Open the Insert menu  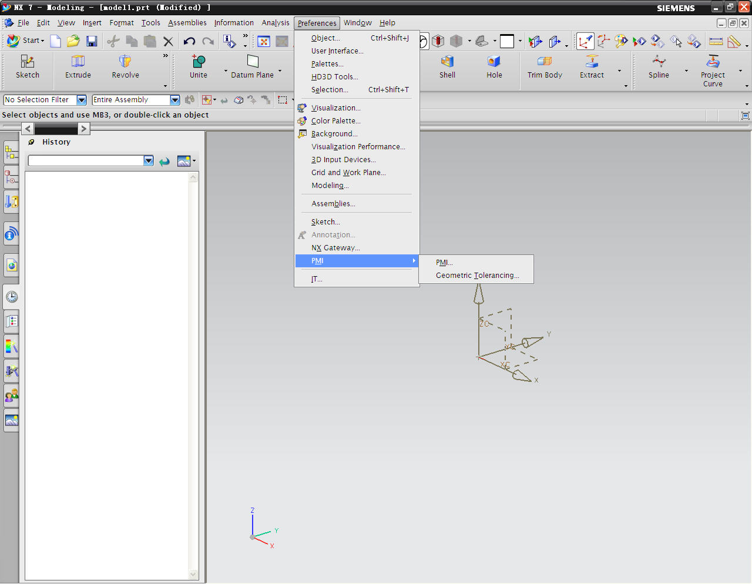(92, 23)
